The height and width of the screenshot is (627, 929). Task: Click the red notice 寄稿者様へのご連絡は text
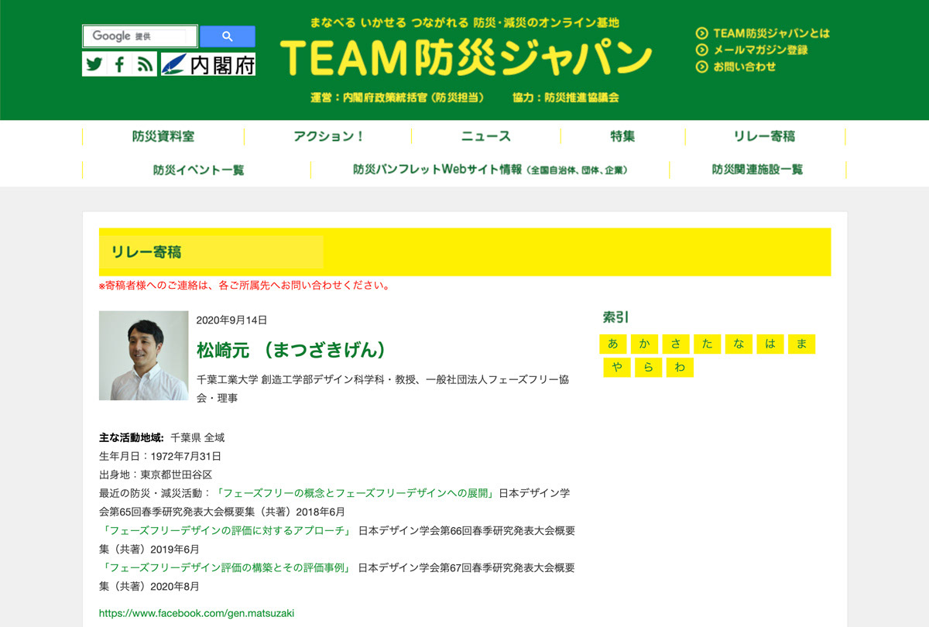245,286
